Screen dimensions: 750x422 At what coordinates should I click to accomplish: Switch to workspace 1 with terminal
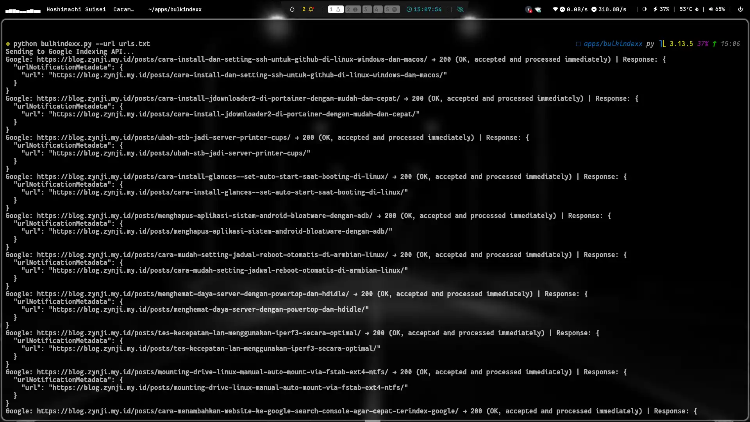click(336, 9)
